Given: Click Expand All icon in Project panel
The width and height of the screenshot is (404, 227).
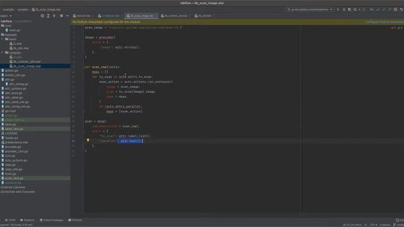Looking at the screenshot, I should click(x=48, y=16).
